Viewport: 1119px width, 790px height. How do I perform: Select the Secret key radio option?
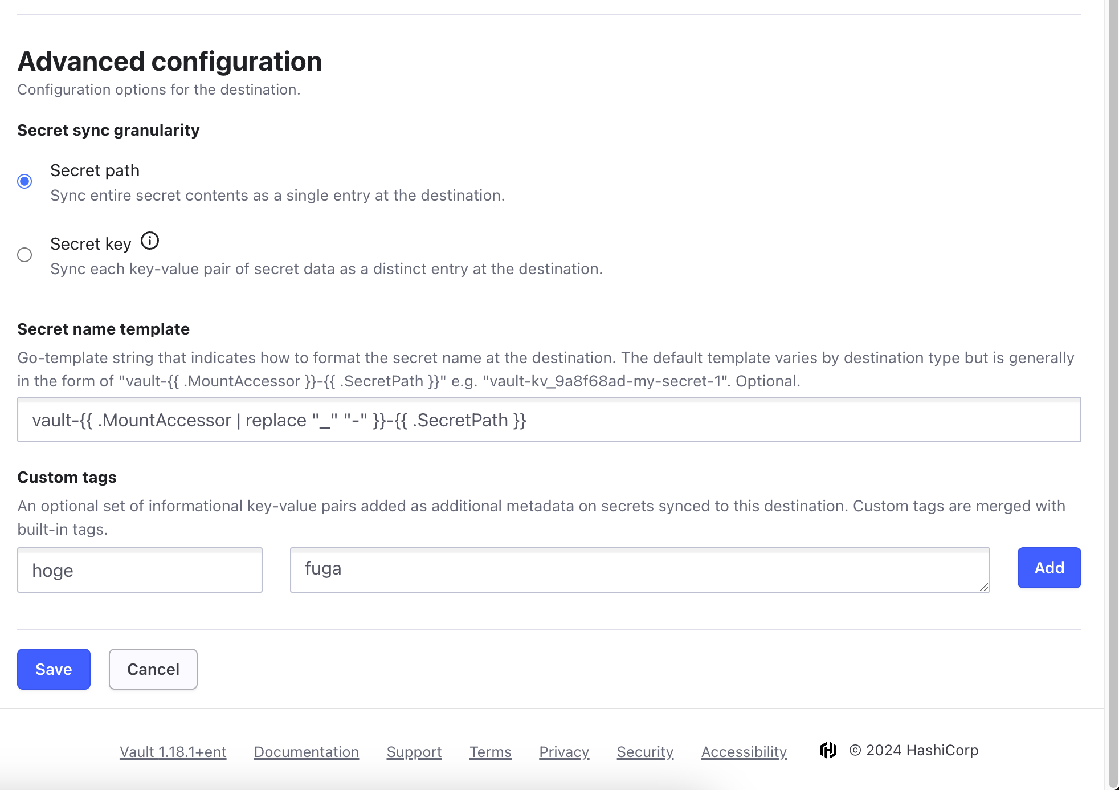pyautogui.click(x=24, y=255)
